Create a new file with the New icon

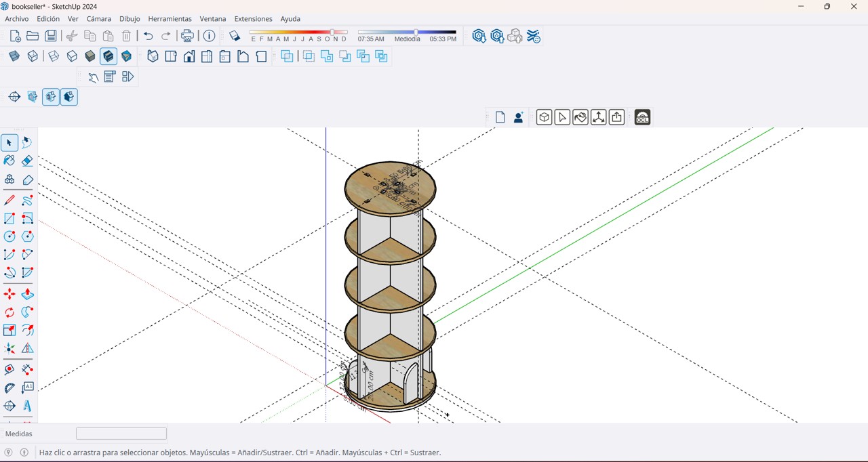15,36
